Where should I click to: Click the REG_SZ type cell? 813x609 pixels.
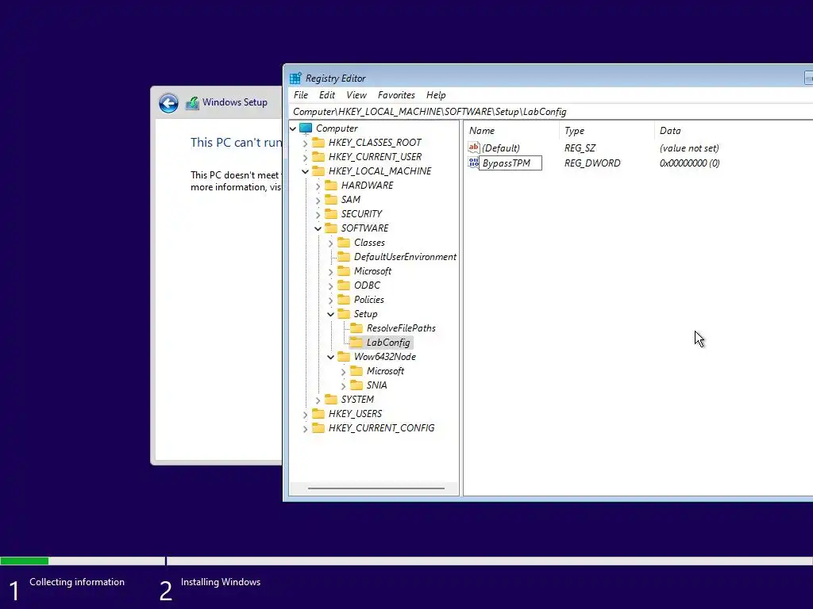pos(580,148)
